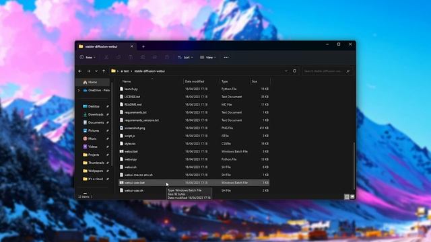Unpin Desktop via its pin icon
This screenshot has height=242, width=431.
[108, 106]
